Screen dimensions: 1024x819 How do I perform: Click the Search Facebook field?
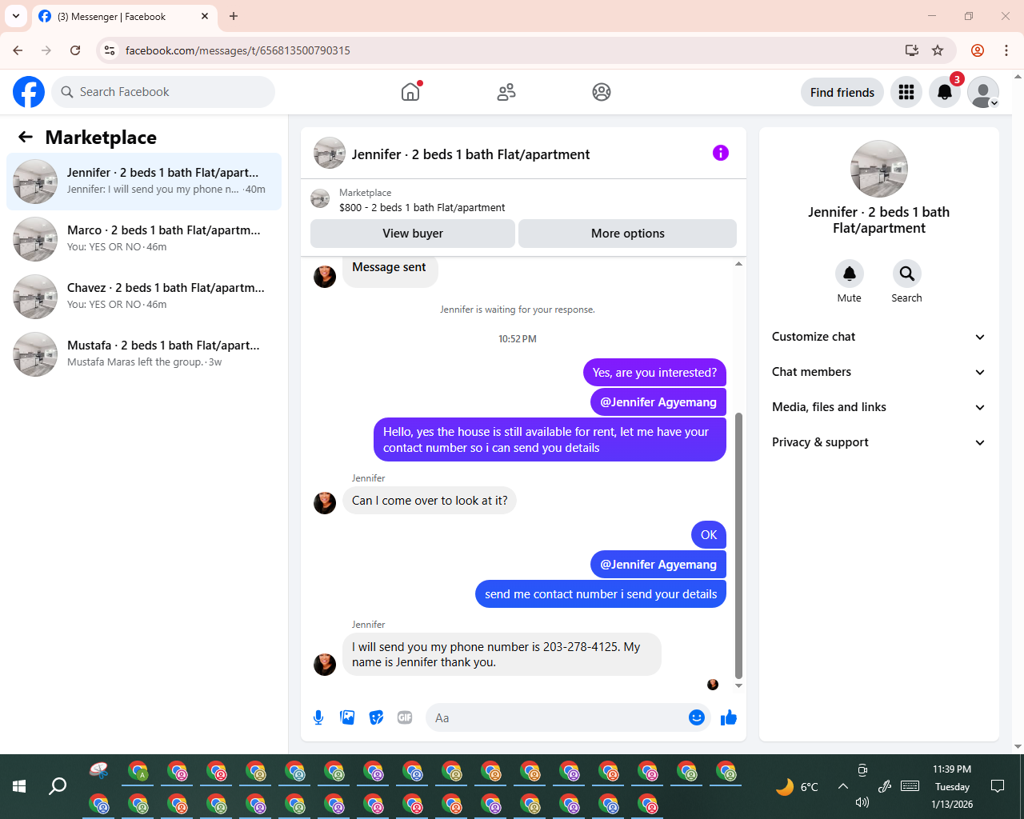[163, 92]
